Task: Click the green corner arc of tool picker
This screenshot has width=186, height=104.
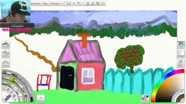Action: pyautogui.click(x=3, y=100)
